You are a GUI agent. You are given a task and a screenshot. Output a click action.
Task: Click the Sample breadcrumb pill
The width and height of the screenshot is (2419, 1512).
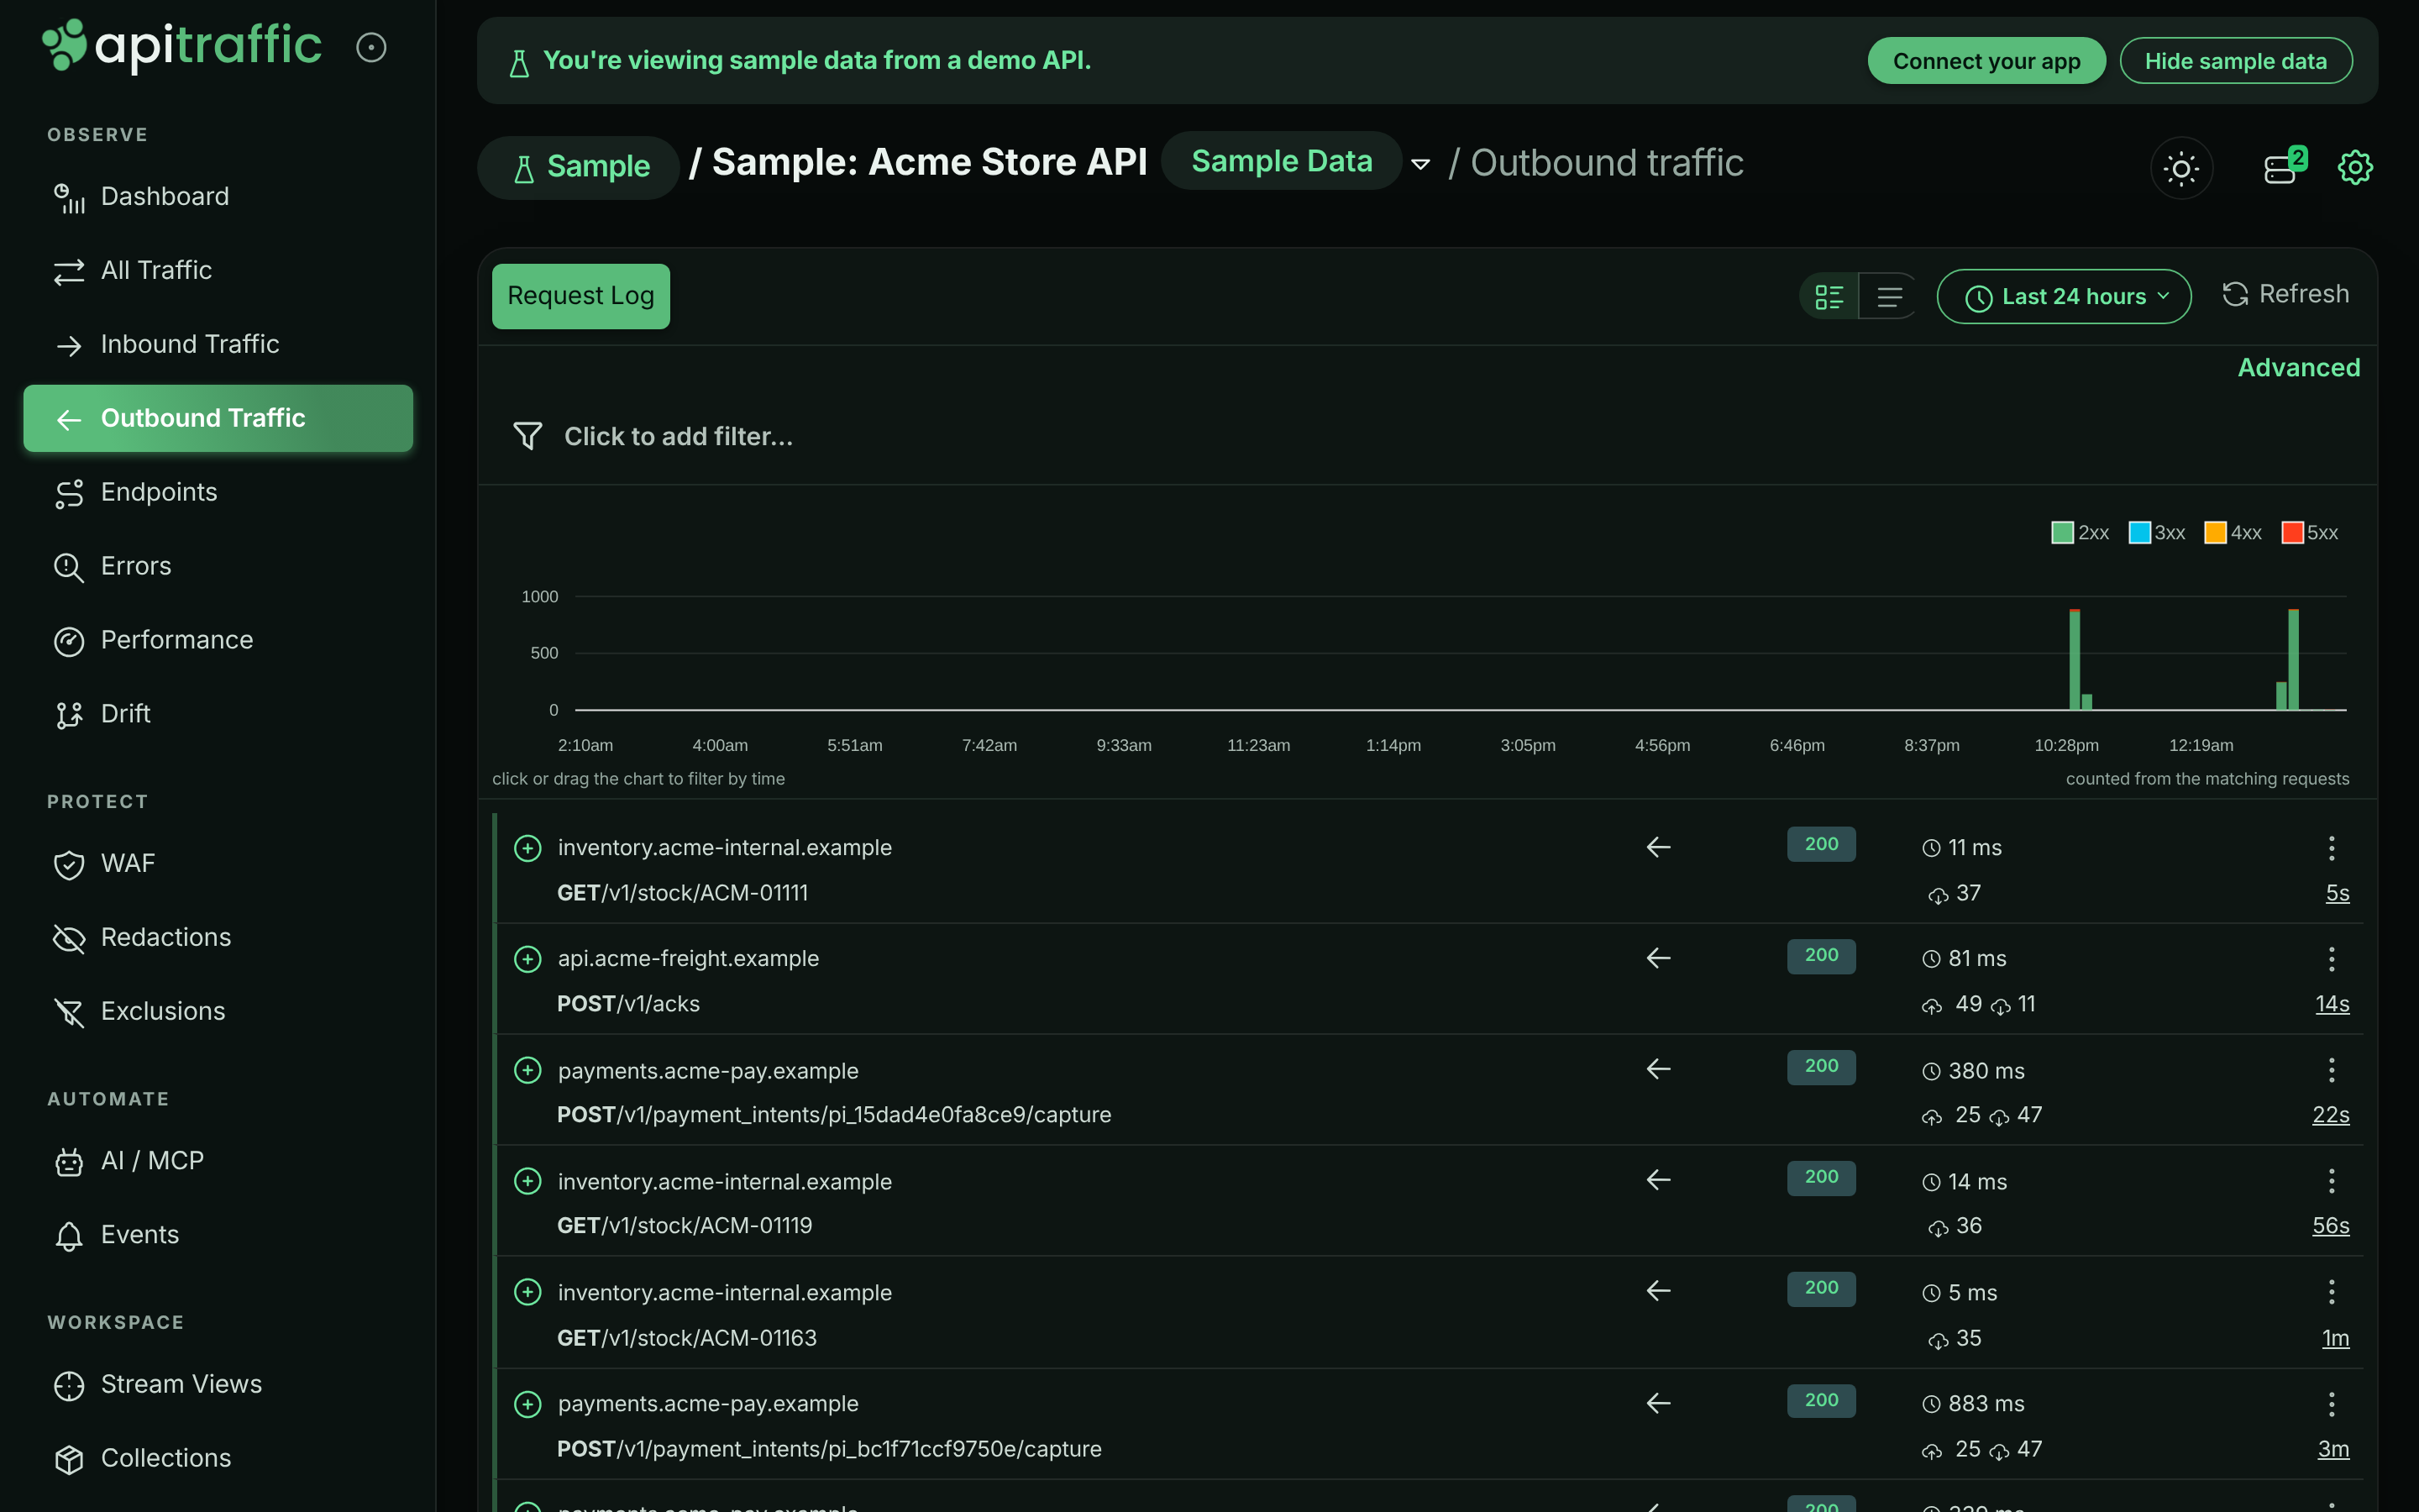click(x=579, y=167)
